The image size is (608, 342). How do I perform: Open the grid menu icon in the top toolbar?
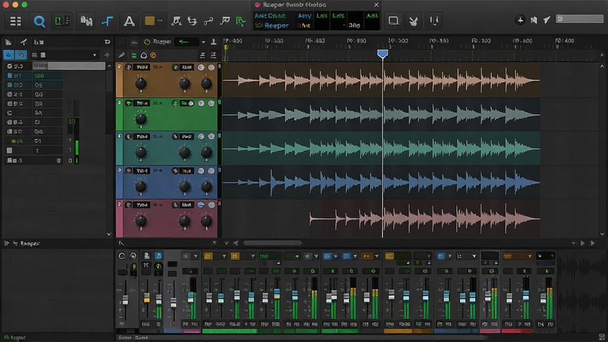[15, 21]
